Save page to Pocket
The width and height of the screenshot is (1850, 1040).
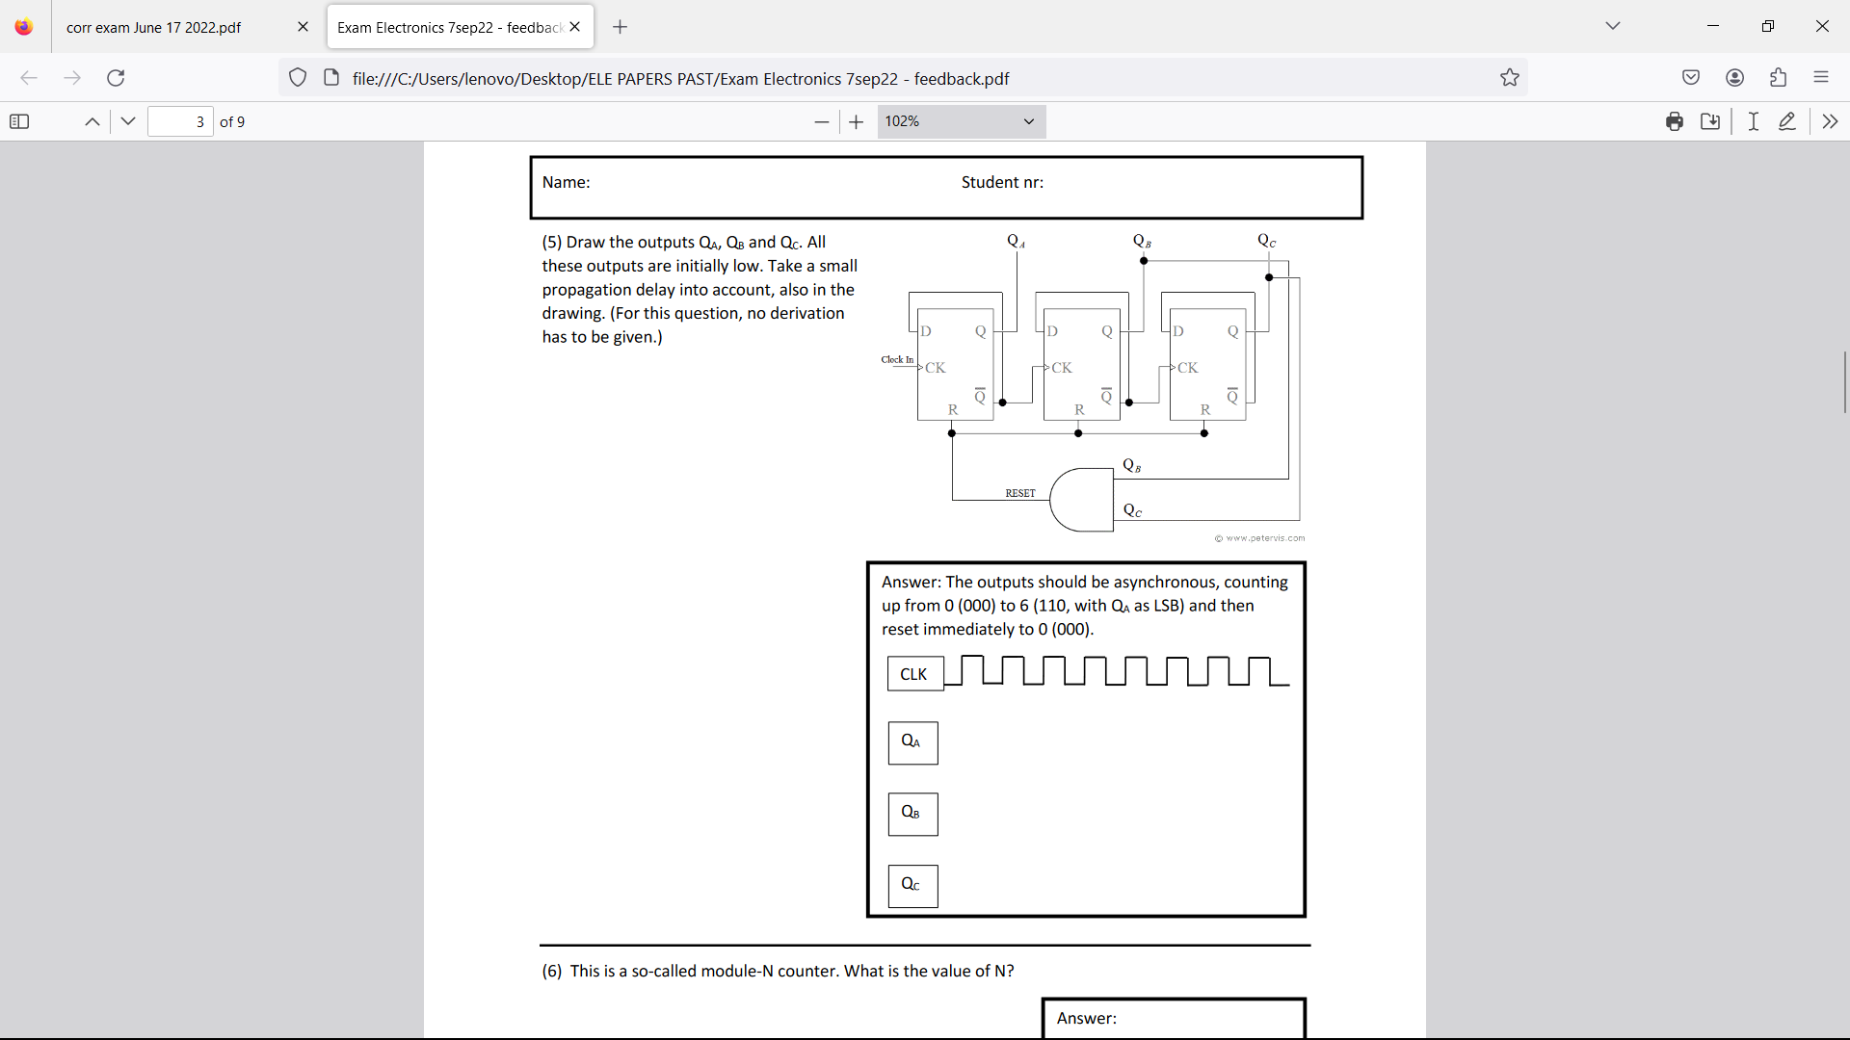[1691, 77]
